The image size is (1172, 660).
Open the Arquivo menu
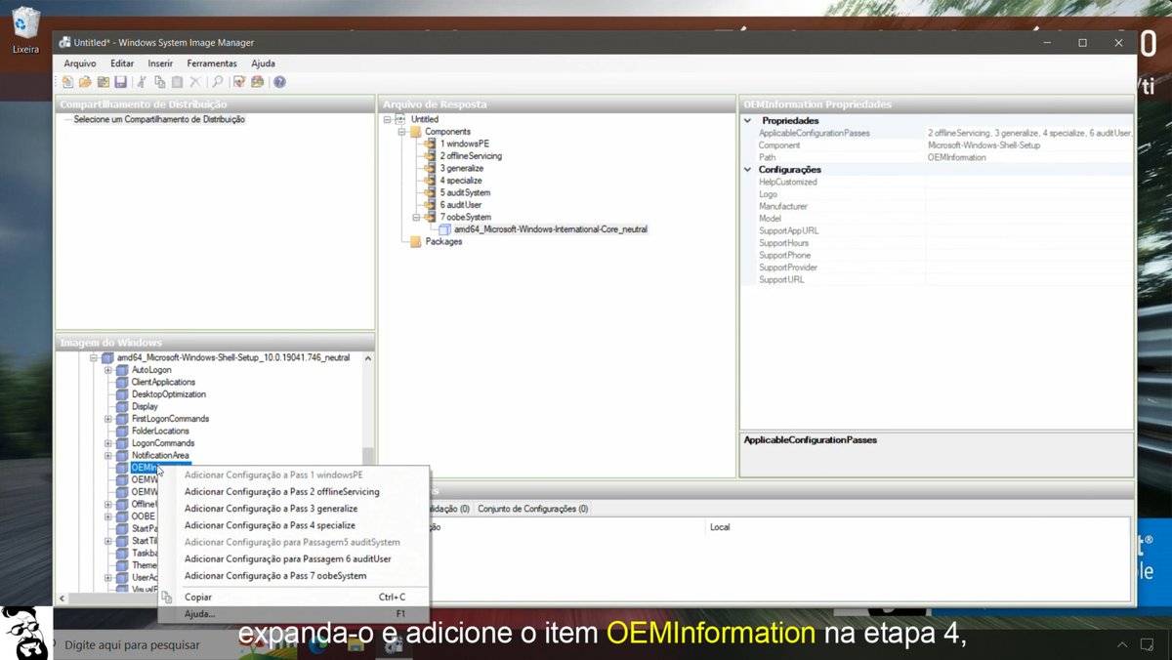(80, 63)
